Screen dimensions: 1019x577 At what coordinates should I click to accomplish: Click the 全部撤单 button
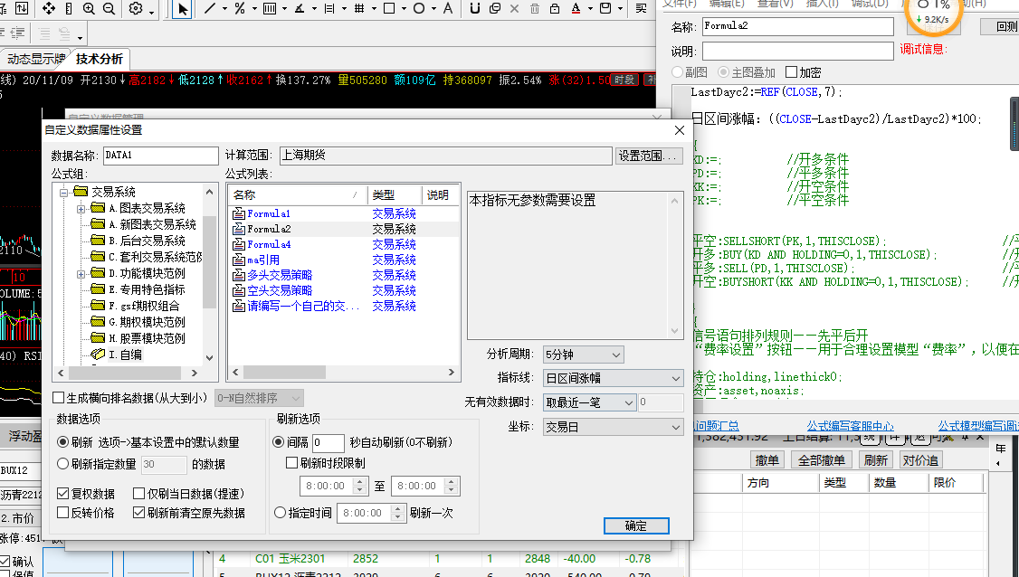pyautogui.click(x=822, y=460)
